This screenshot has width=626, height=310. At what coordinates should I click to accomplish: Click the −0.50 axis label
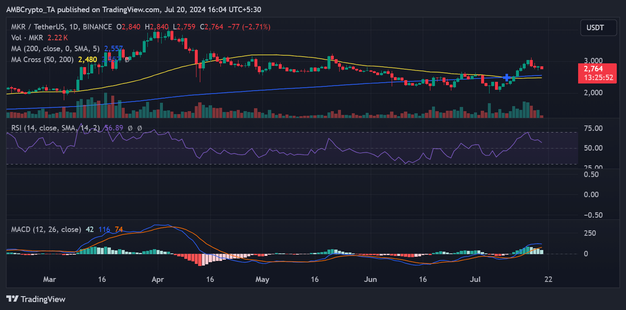[x=592, y=215]
